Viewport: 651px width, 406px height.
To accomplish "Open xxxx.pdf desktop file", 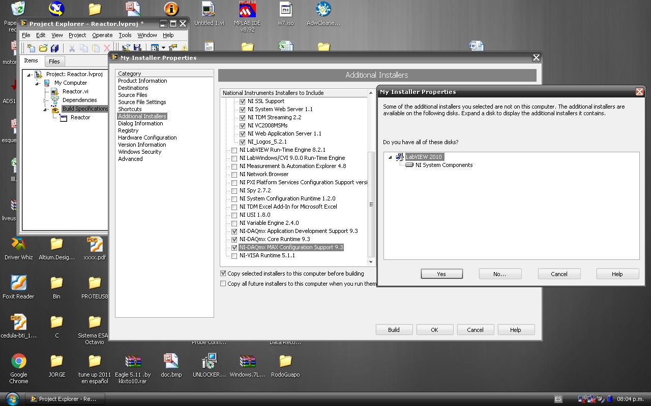I will pos(95,244).
